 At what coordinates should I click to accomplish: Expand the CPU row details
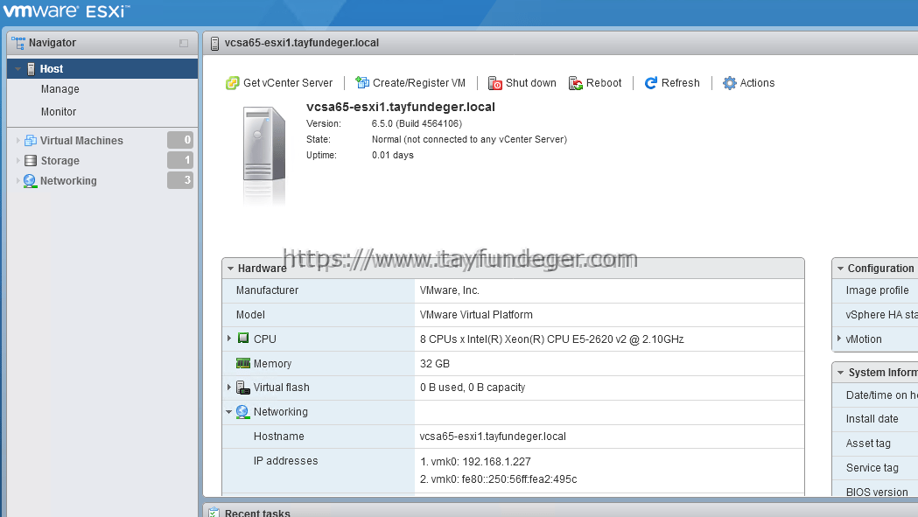click(x=229, y=339)
